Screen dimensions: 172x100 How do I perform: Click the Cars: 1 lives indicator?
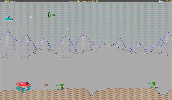click(x=15, y=1)
